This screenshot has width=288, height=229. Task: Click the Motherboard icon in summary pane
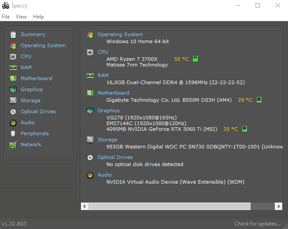click(x=90, y=93)
